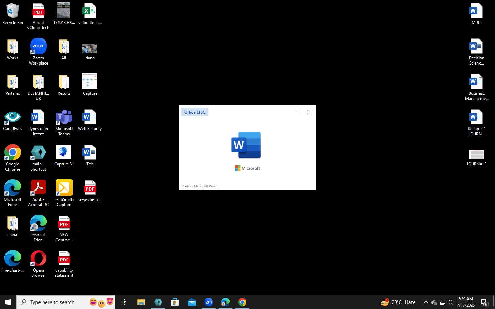Open the teal hexagon app in taskbar
The height and width of the screenshot is (309, 495).
[158, 302]
